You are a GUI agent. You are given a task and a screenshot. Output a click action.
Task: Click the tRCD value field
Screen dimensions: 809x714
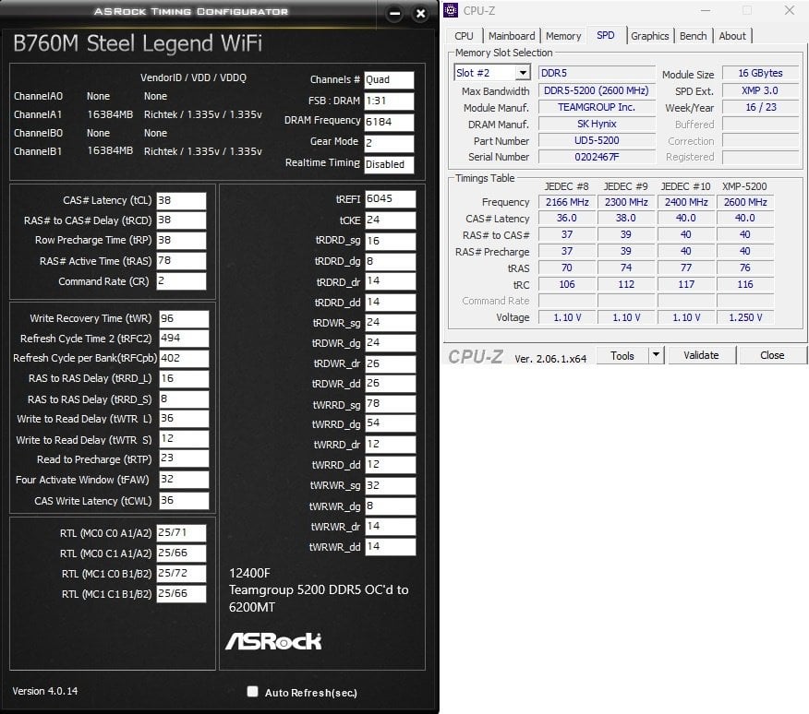pyautogui.click(x=181, y=220)
